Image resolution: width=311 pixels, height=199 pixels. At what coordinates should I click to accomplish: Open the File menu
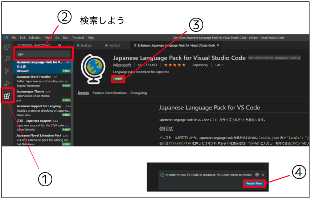tap(14, 38)
